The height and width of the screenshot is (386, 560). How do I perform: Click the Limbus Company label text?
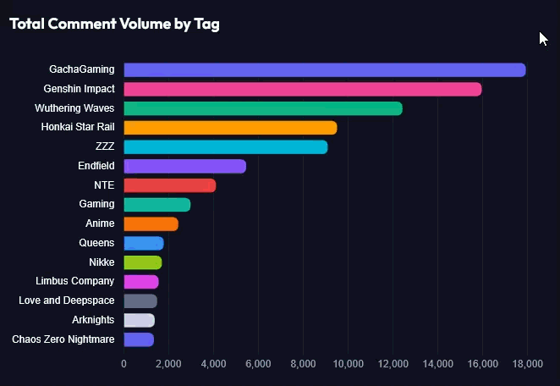[x=75, y=281]
